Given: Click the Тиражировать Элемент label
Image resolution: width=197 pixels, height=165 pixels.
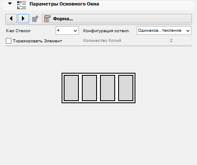Looking at the screenshot, I should click(x=38, y=41).
